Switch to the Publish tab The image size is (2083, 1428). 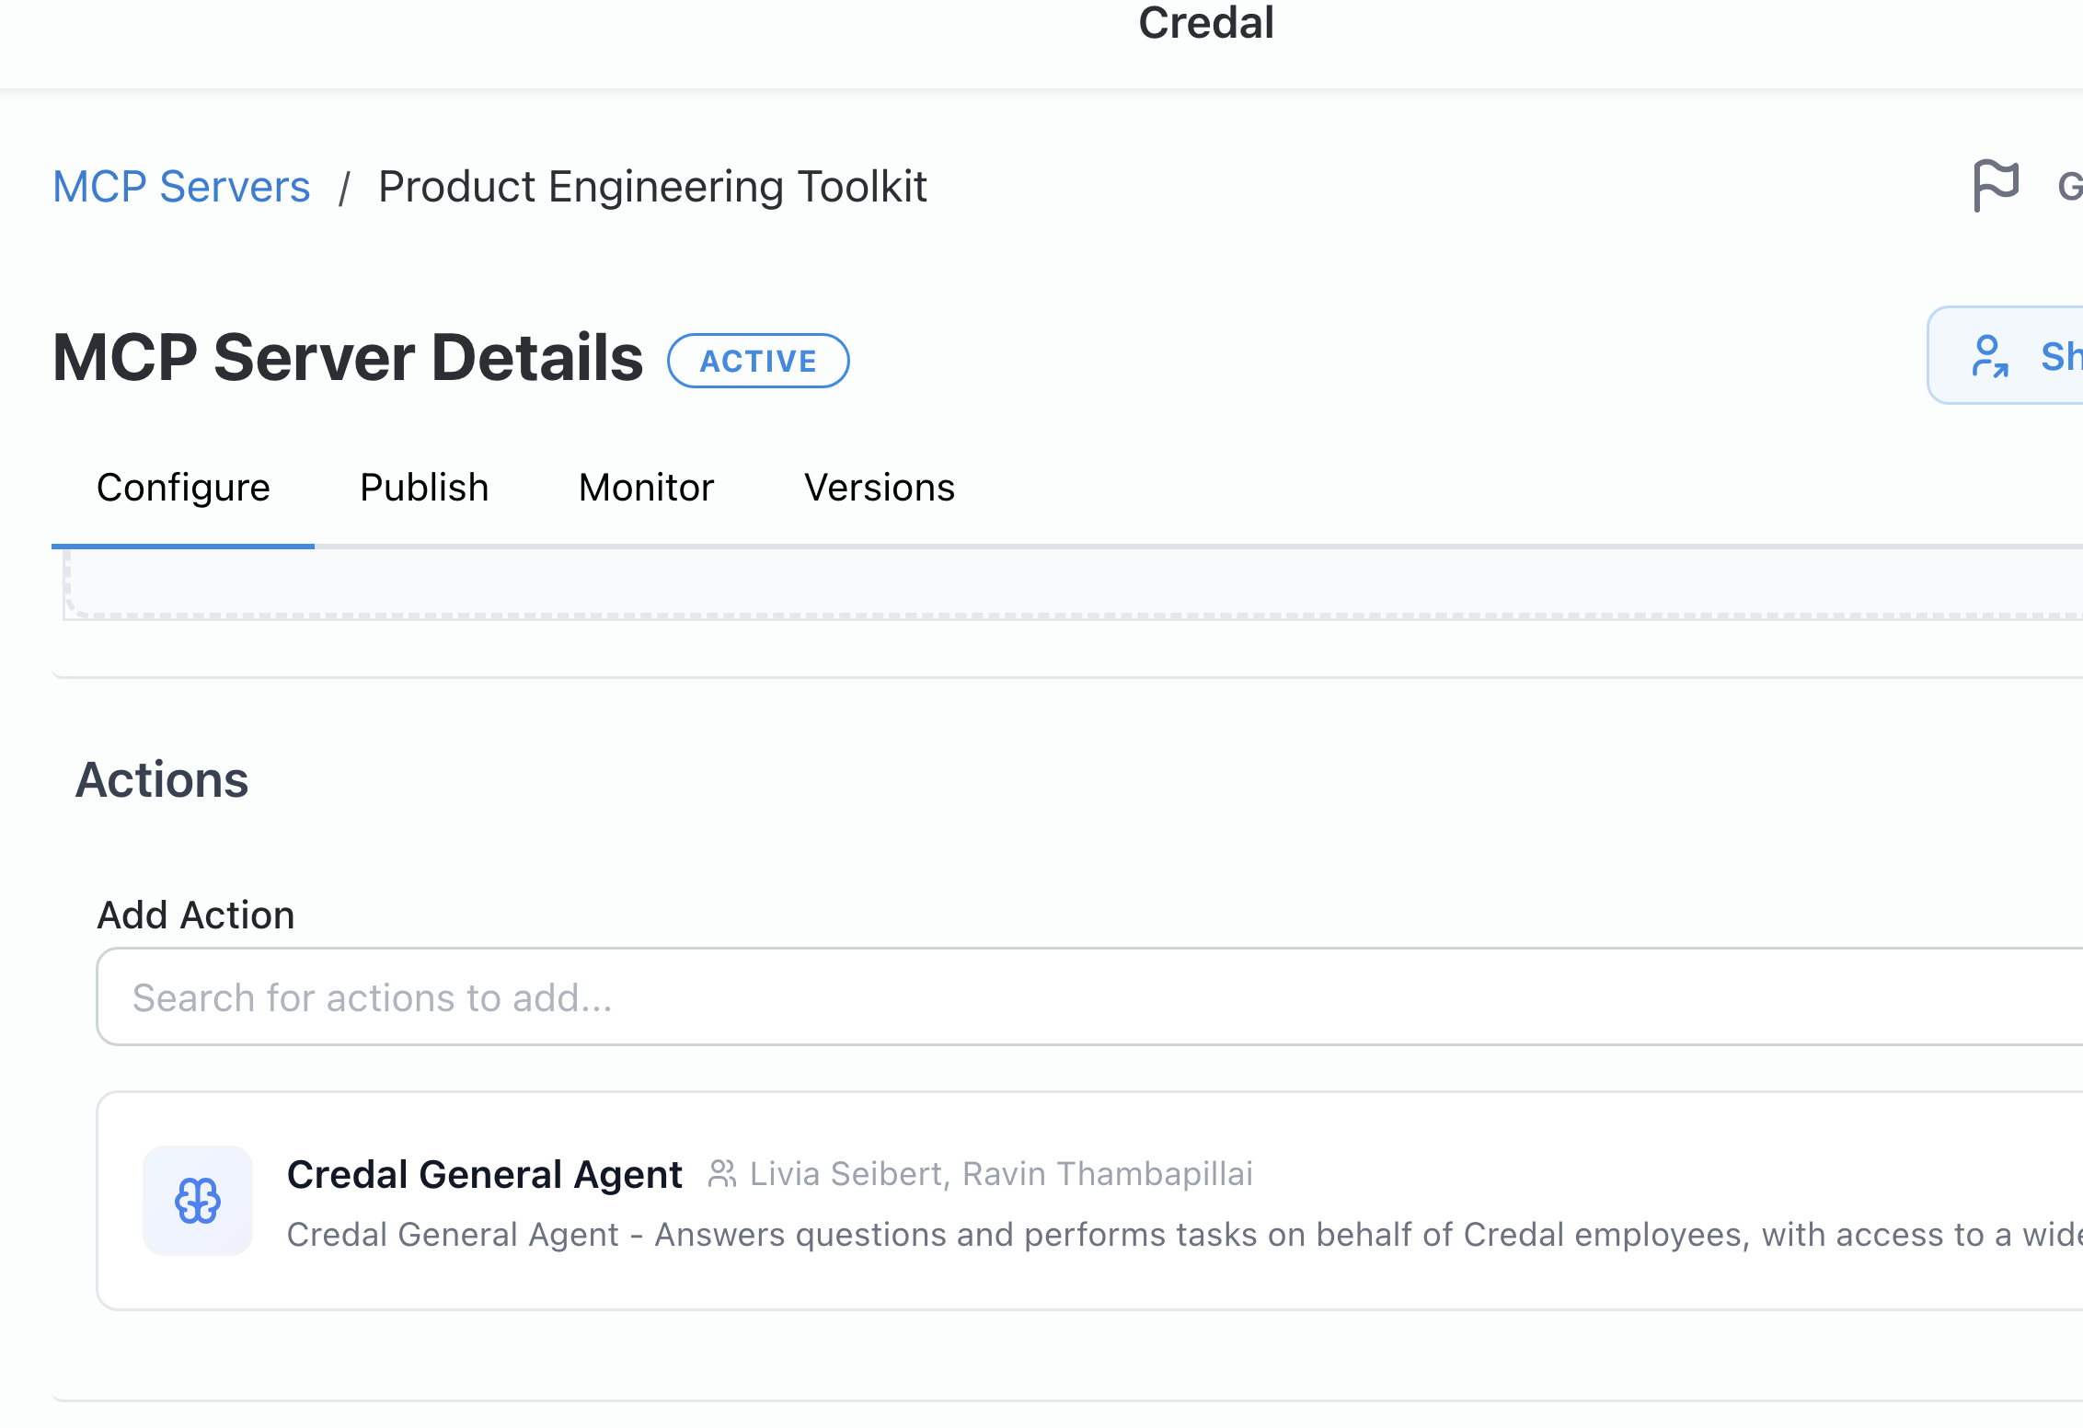coord(424,487)
